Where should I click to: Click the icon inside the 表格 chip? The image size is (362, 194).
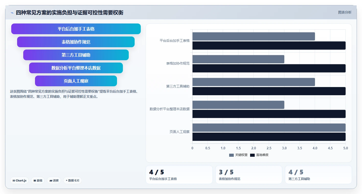click(x=35, y=180)
